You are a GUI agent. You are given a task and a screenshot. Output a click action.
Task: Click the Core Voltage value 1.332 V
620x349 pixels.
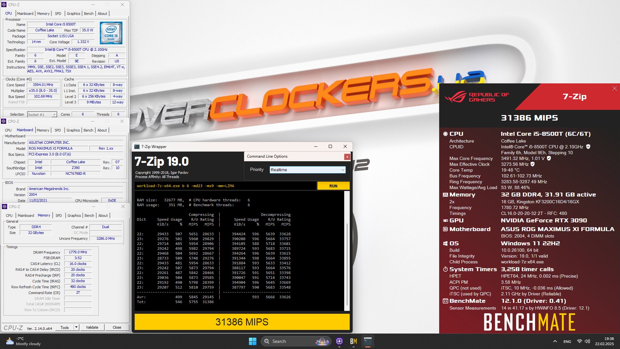coord(83,42)
